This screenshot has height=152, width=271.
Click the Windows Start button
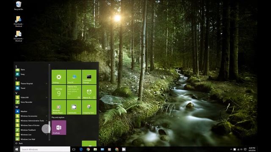(x=17, y=149)
